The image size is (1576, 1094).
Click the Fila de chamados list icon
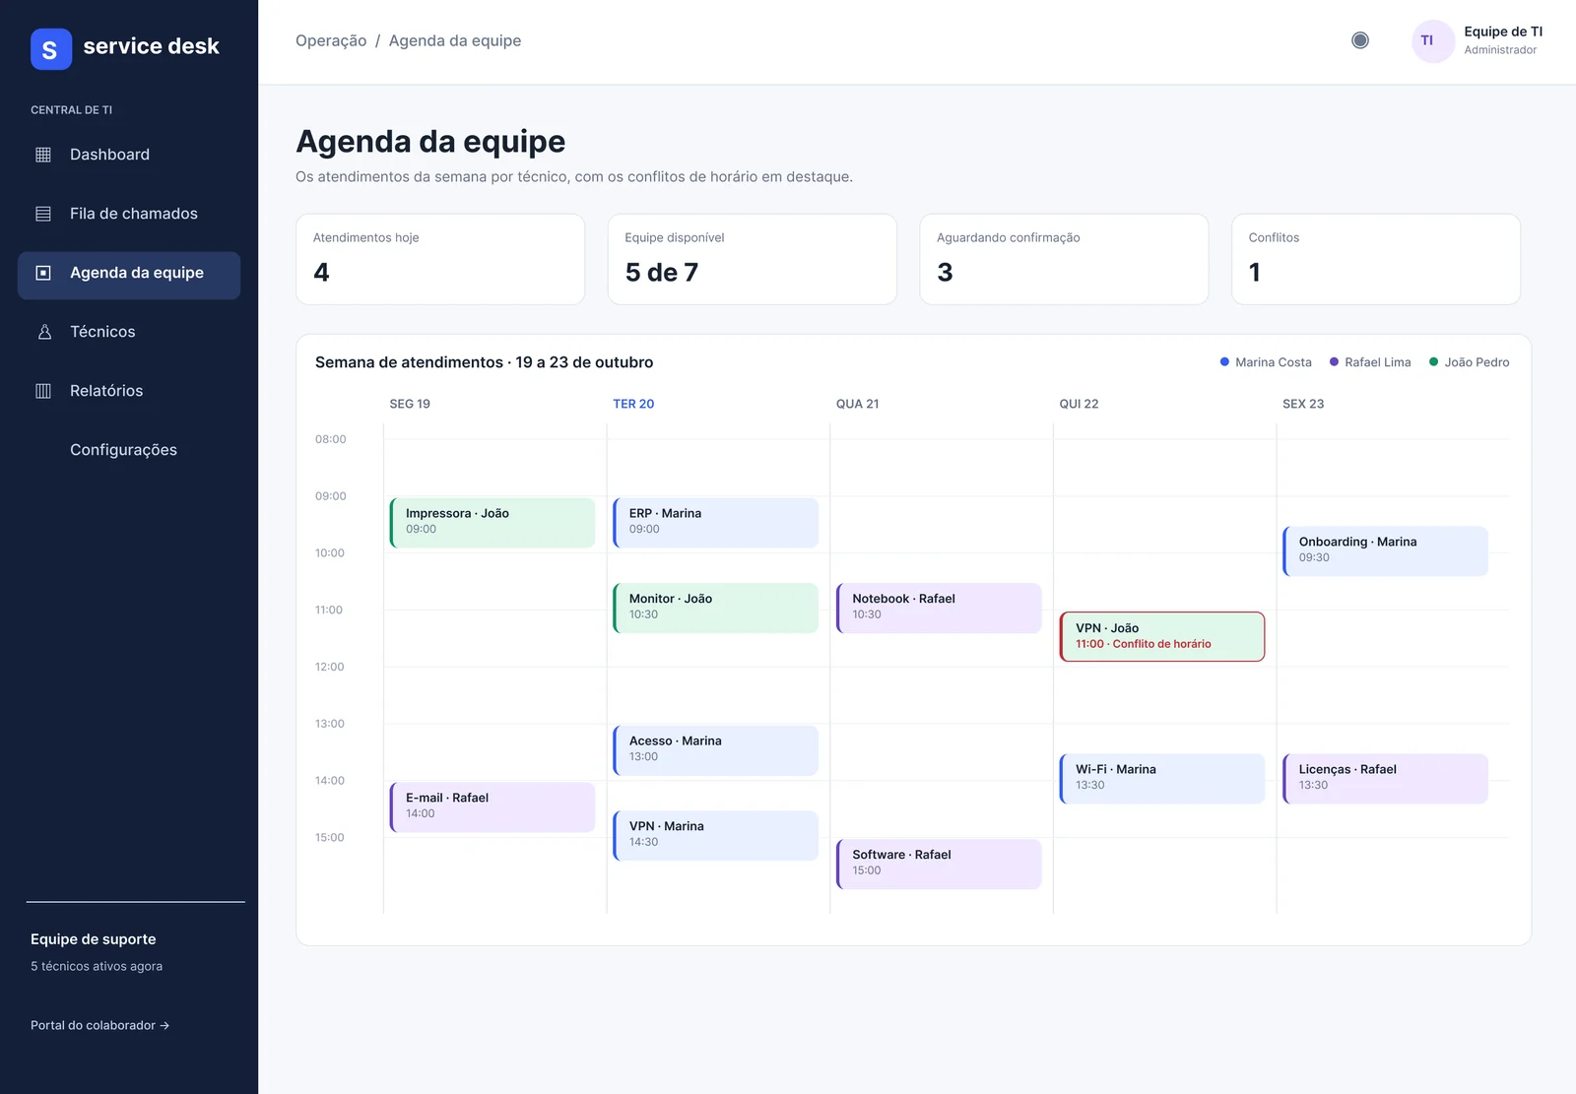43,214
